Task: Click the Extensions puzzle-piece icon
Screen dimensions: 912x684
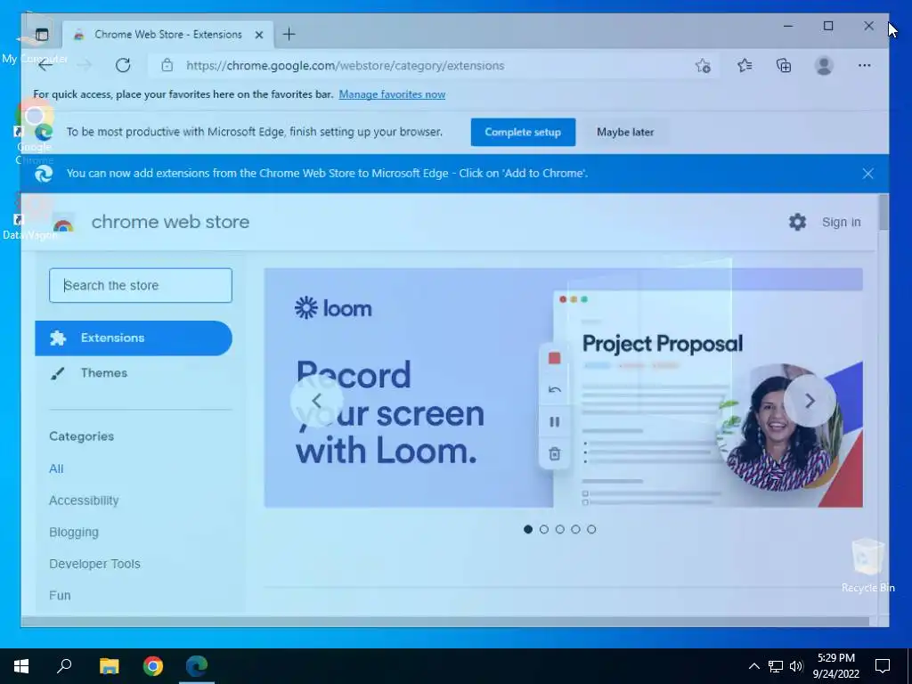Action: click(58, 338)
